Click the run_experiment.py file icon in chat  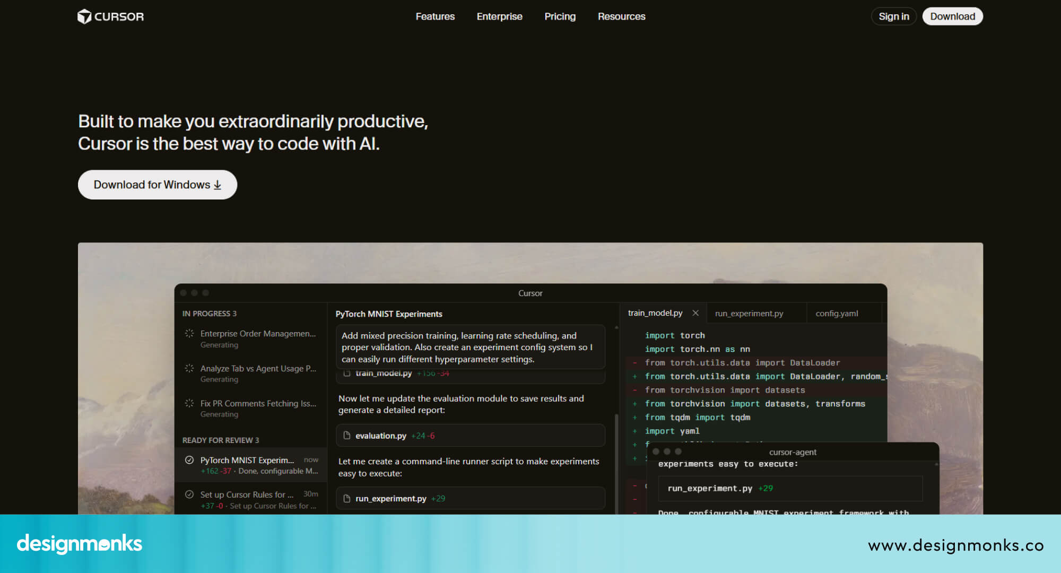(x=347, y=499)
